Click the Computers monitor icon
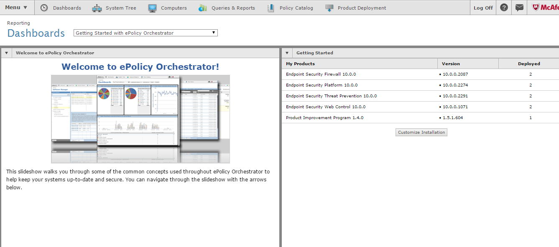Image resolution: width=559 pixels, height=247 pixels. [152, 8]
